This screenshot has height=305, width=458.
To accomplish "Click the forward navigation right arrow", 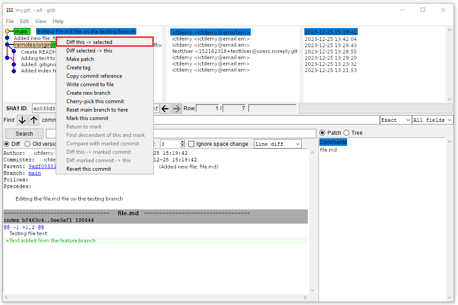I will click(177, 108).
